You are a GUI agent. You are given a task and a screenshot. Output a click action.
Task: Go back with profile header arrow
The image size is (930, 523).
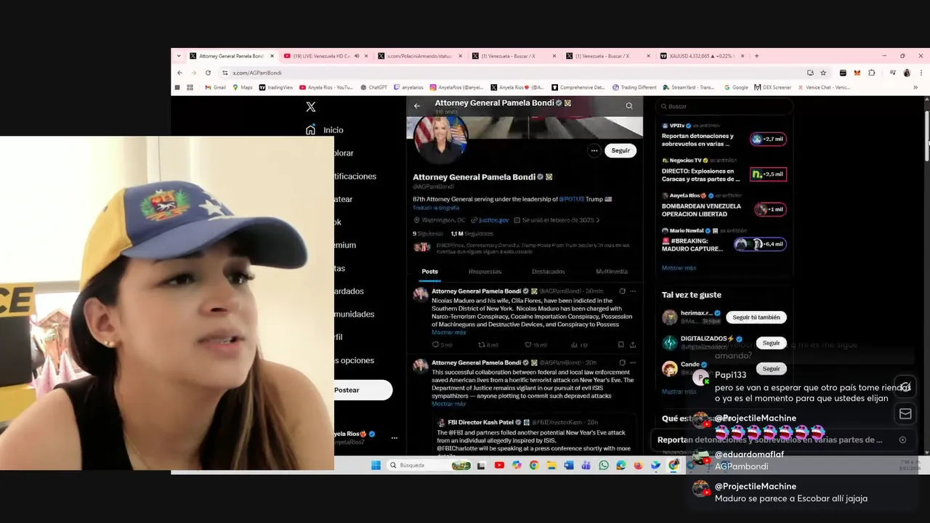tap(417, 106)
